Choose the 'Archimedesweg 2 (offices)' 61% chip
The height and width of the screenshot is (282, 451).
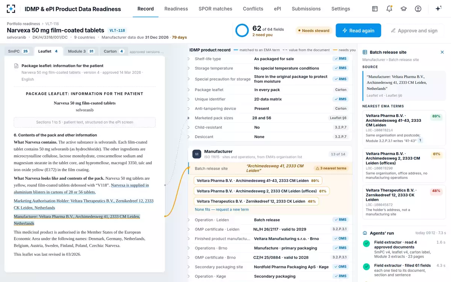click(262, 191)
